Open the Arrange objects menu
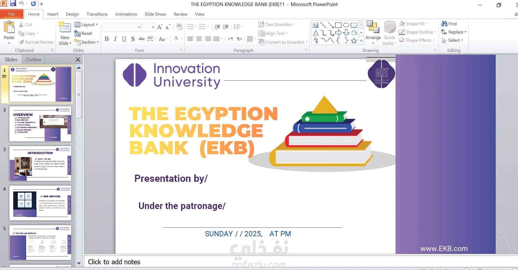 (x=373, y=32)
